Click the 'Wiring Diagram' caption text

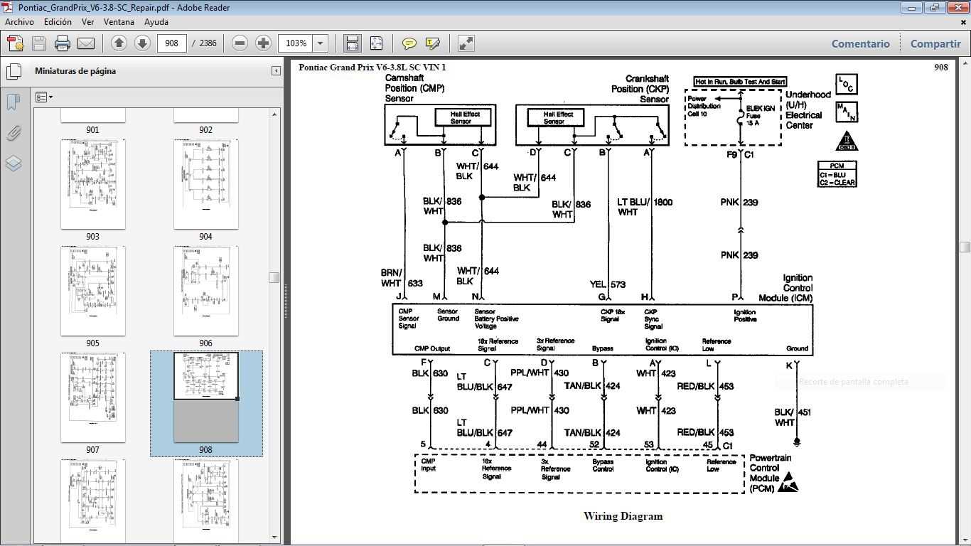(x=623, y=516)
